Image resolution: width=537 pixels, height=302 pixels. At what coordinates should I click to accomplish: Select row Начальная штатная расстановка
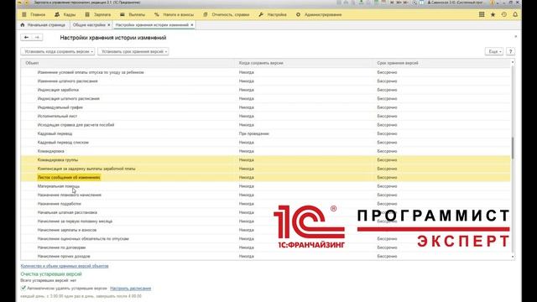tap(265, 212)
